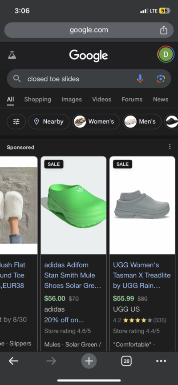This screenshot has width=178, height=385.
Task: Tap the '20% off on...' offer link
Action: tap(64, 320)
